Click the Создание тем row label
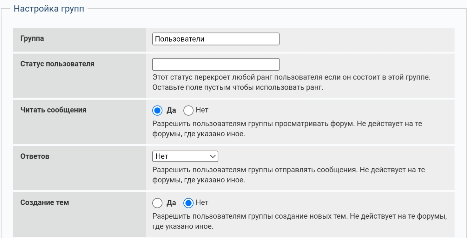467x238 pixels. [x=45, y=202]
